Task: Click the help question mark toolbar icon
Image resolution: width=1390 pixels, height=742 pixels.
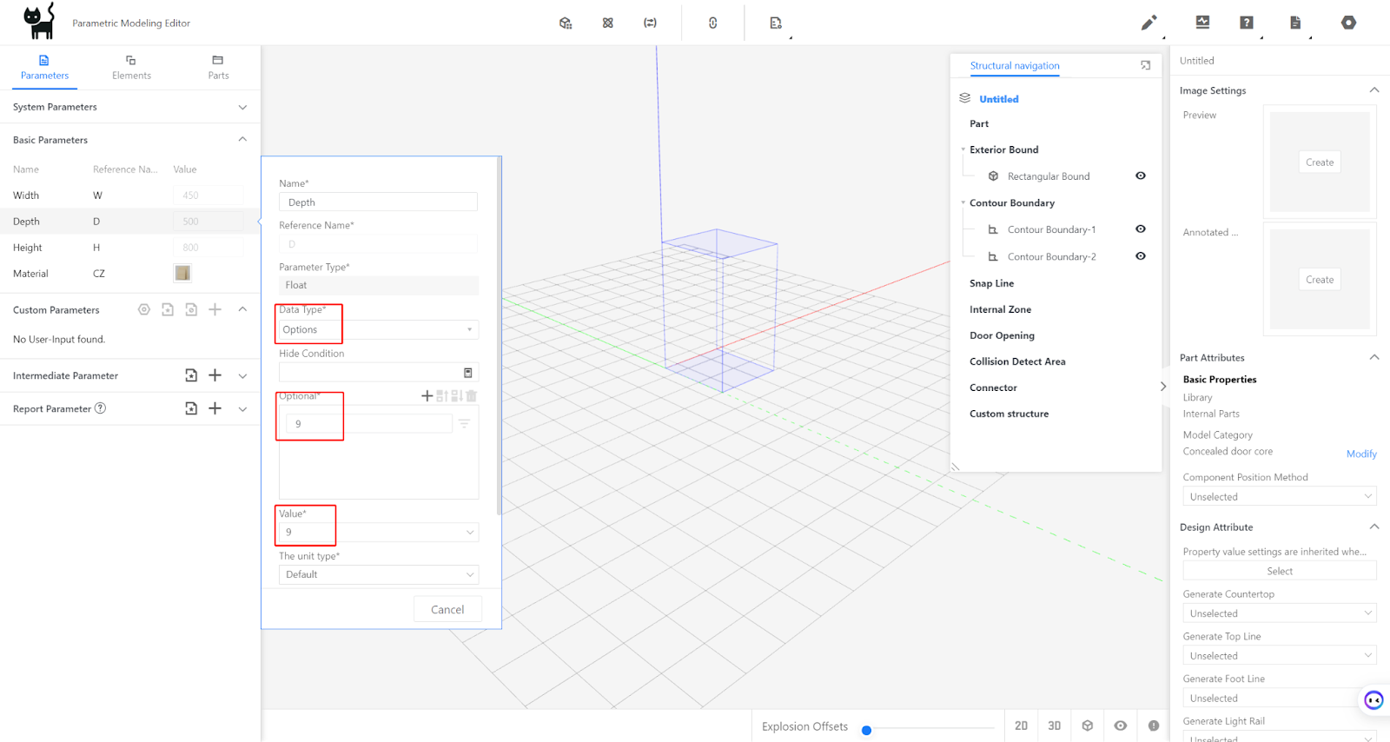Action: 1247,23
